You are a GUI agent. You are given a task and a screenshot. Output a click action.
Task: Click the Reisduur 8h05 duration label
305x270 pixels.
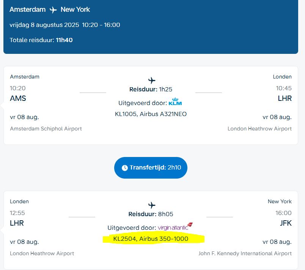(x=151, y=214)
